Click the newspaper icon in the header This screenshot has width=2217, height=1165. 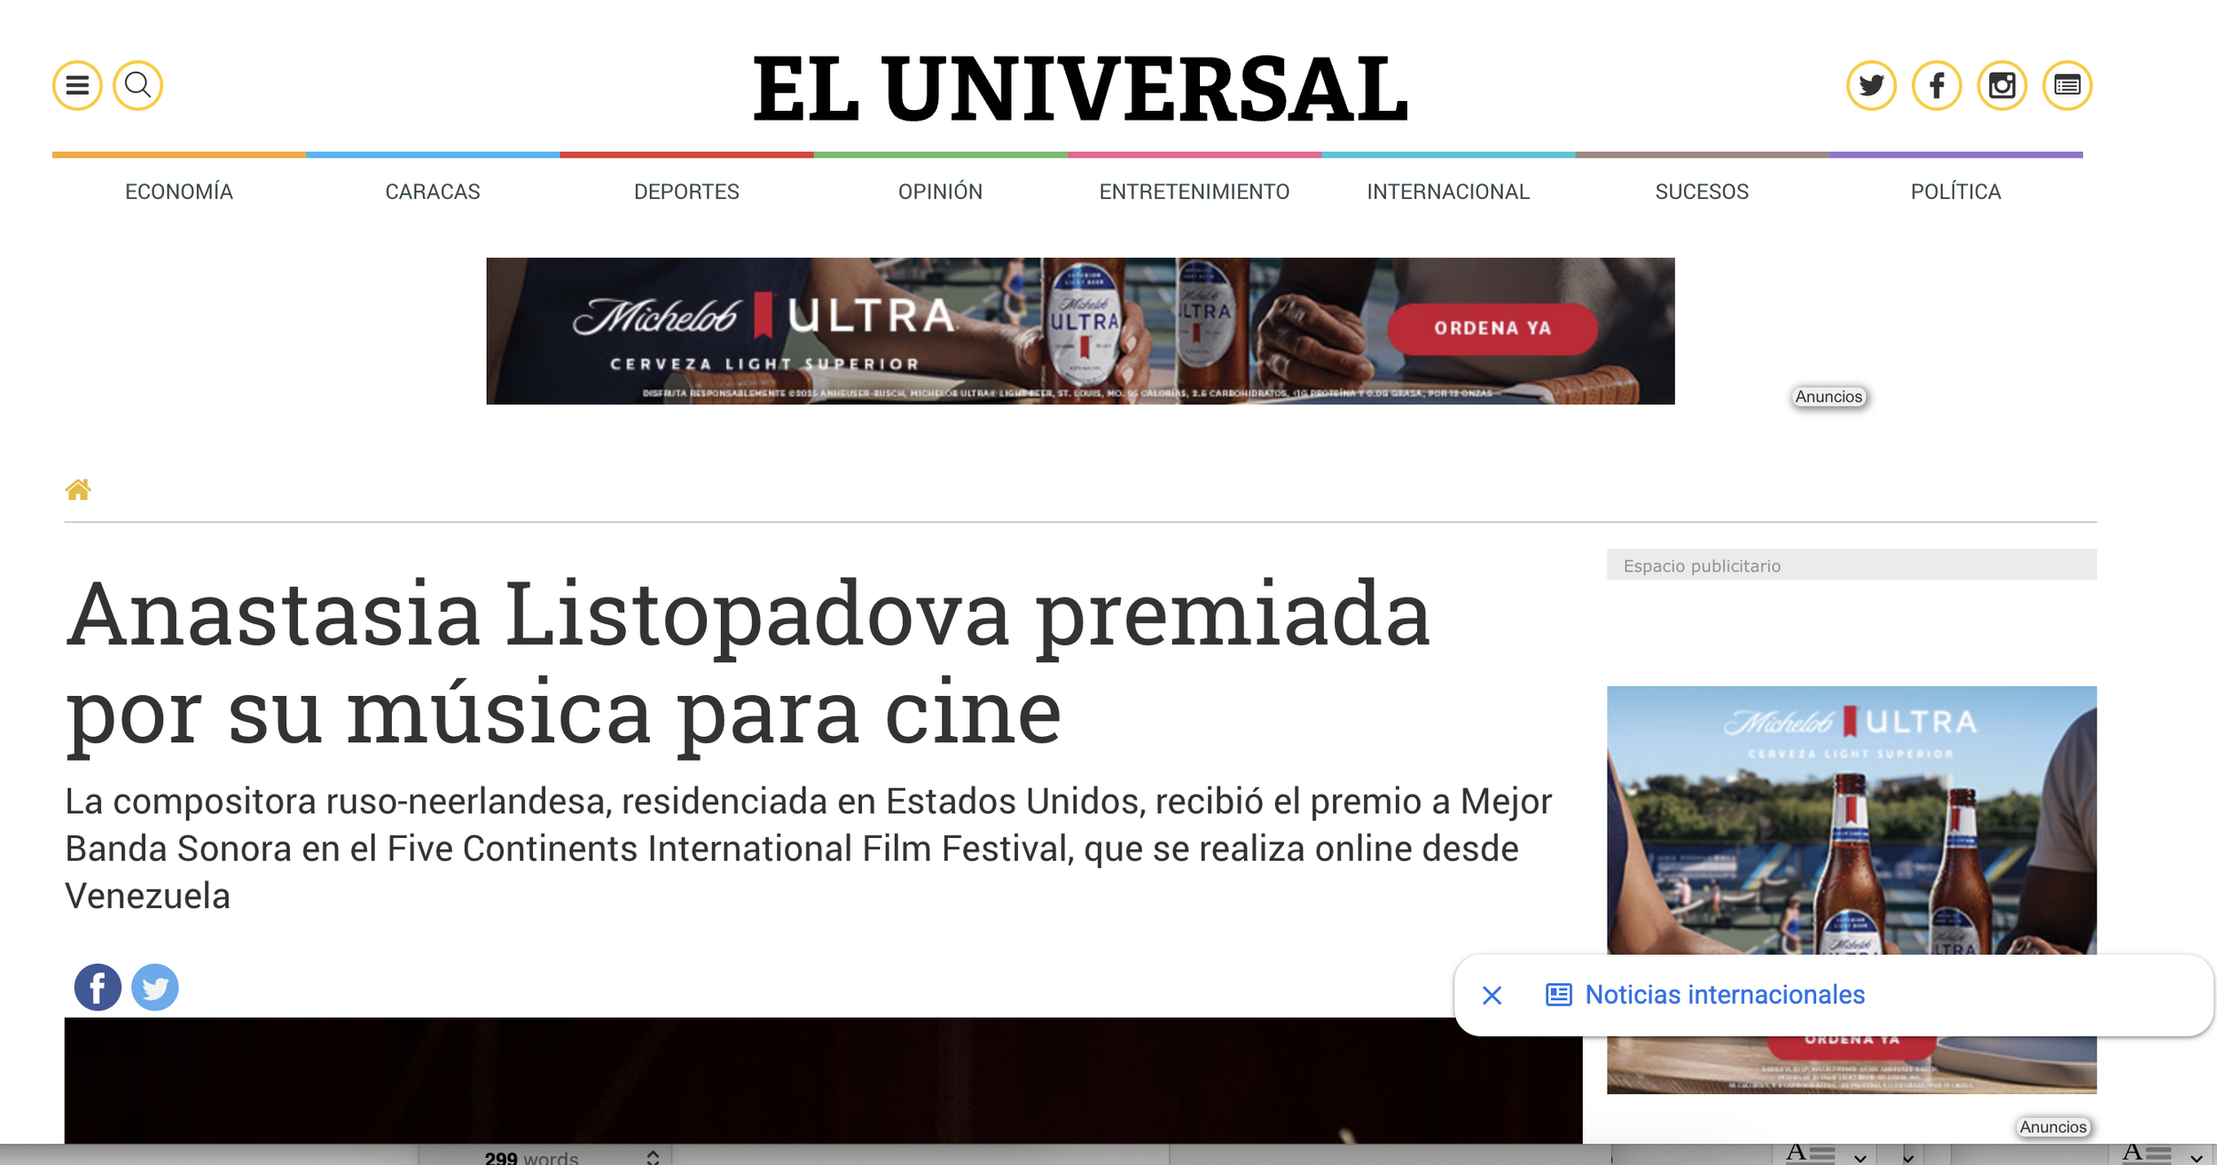(2067, 85)
